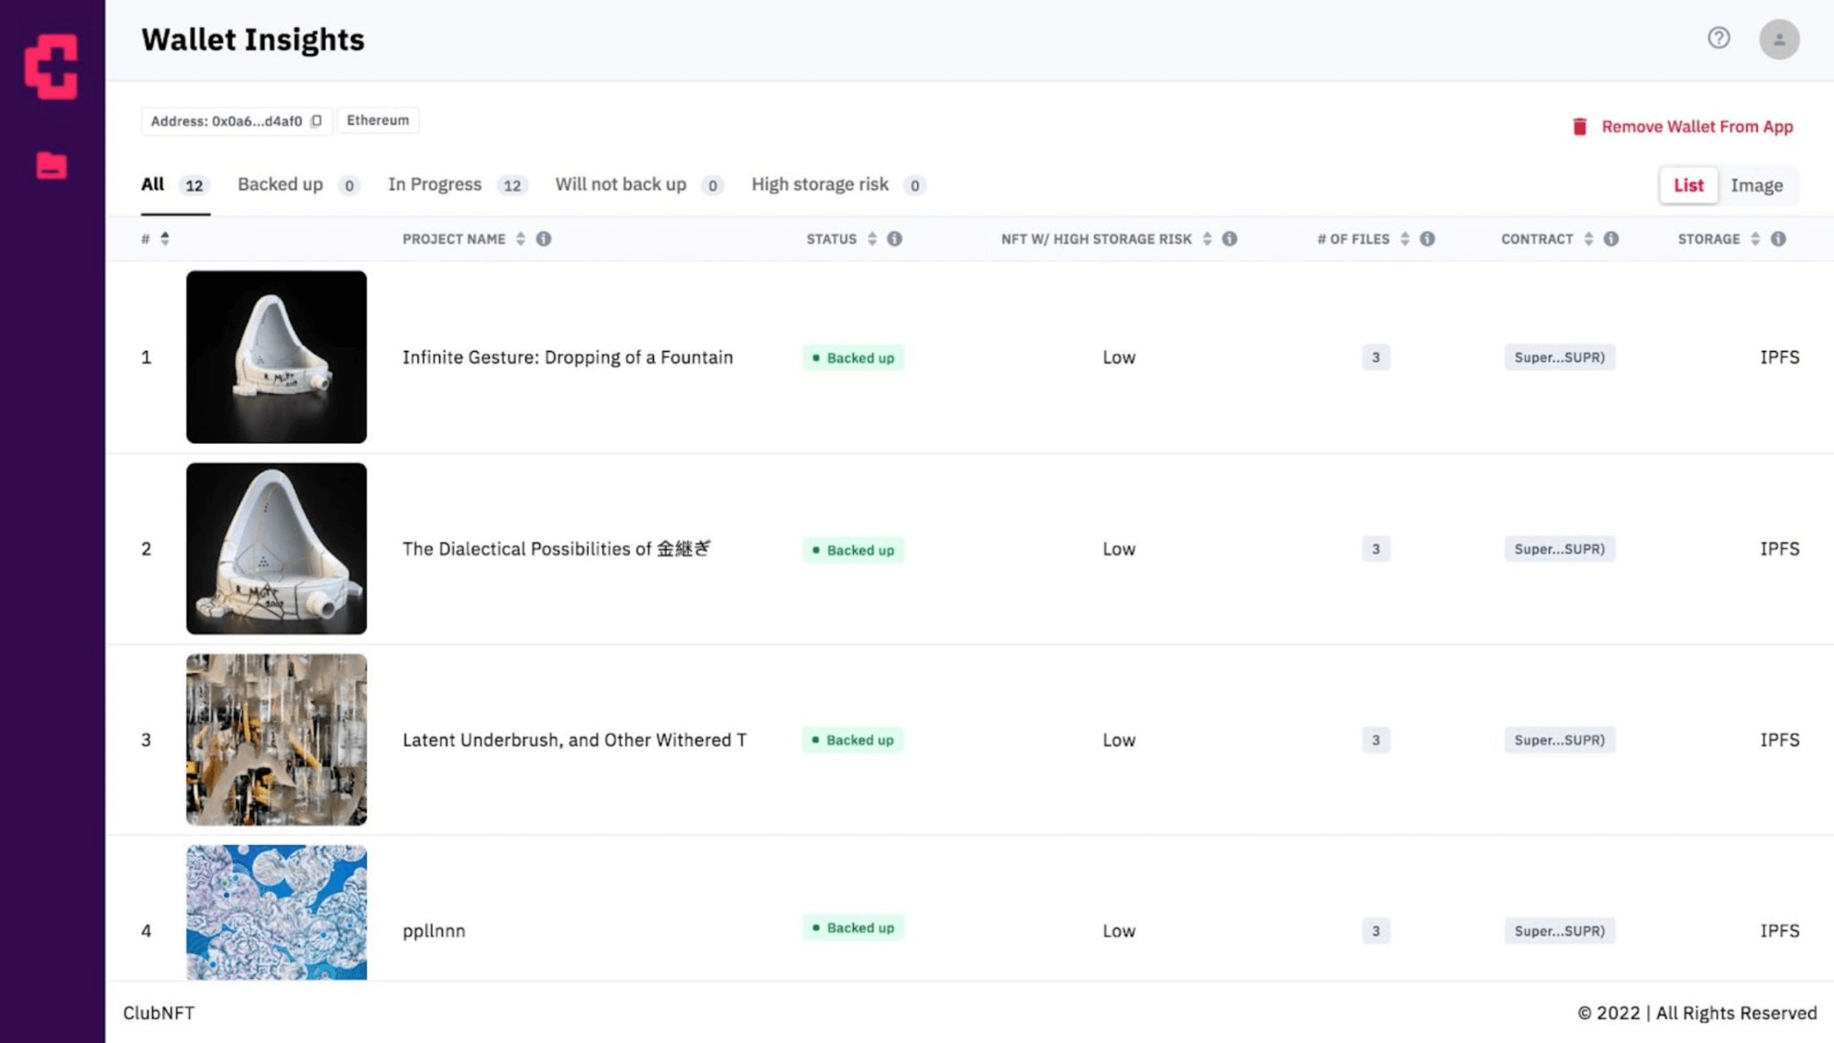
Task: Click the 'ppllnnn' project name
Action: (434, 931)
